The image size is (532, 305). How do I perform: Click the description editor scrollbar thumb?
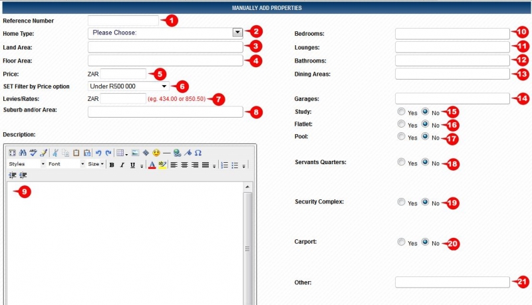pos(247,249)
